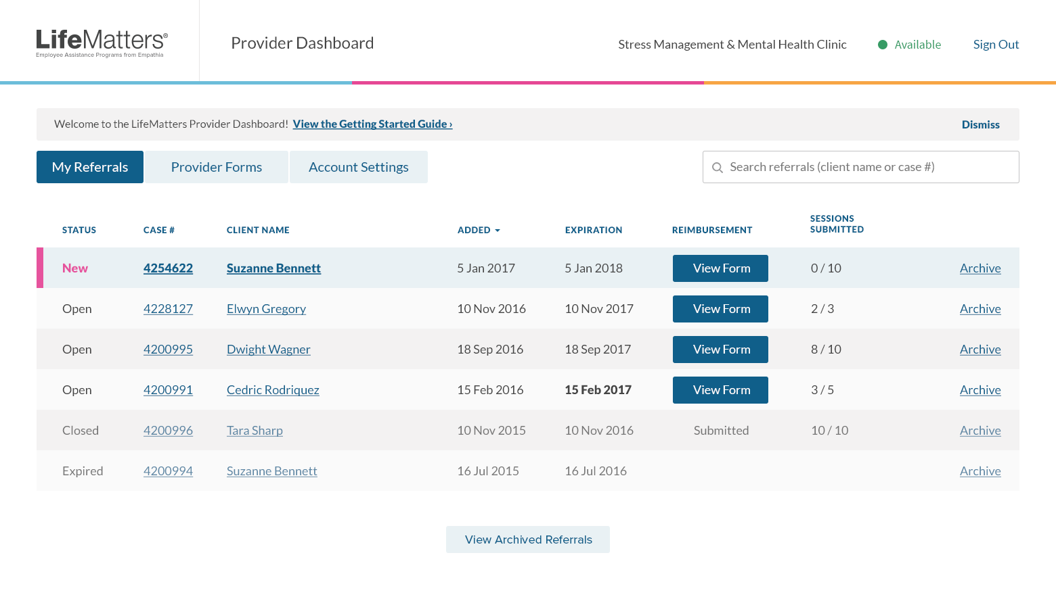Screen dimensions: 1056x599
Task: Sort by Added column dropdown arrow
Action: tap(498, 231)
